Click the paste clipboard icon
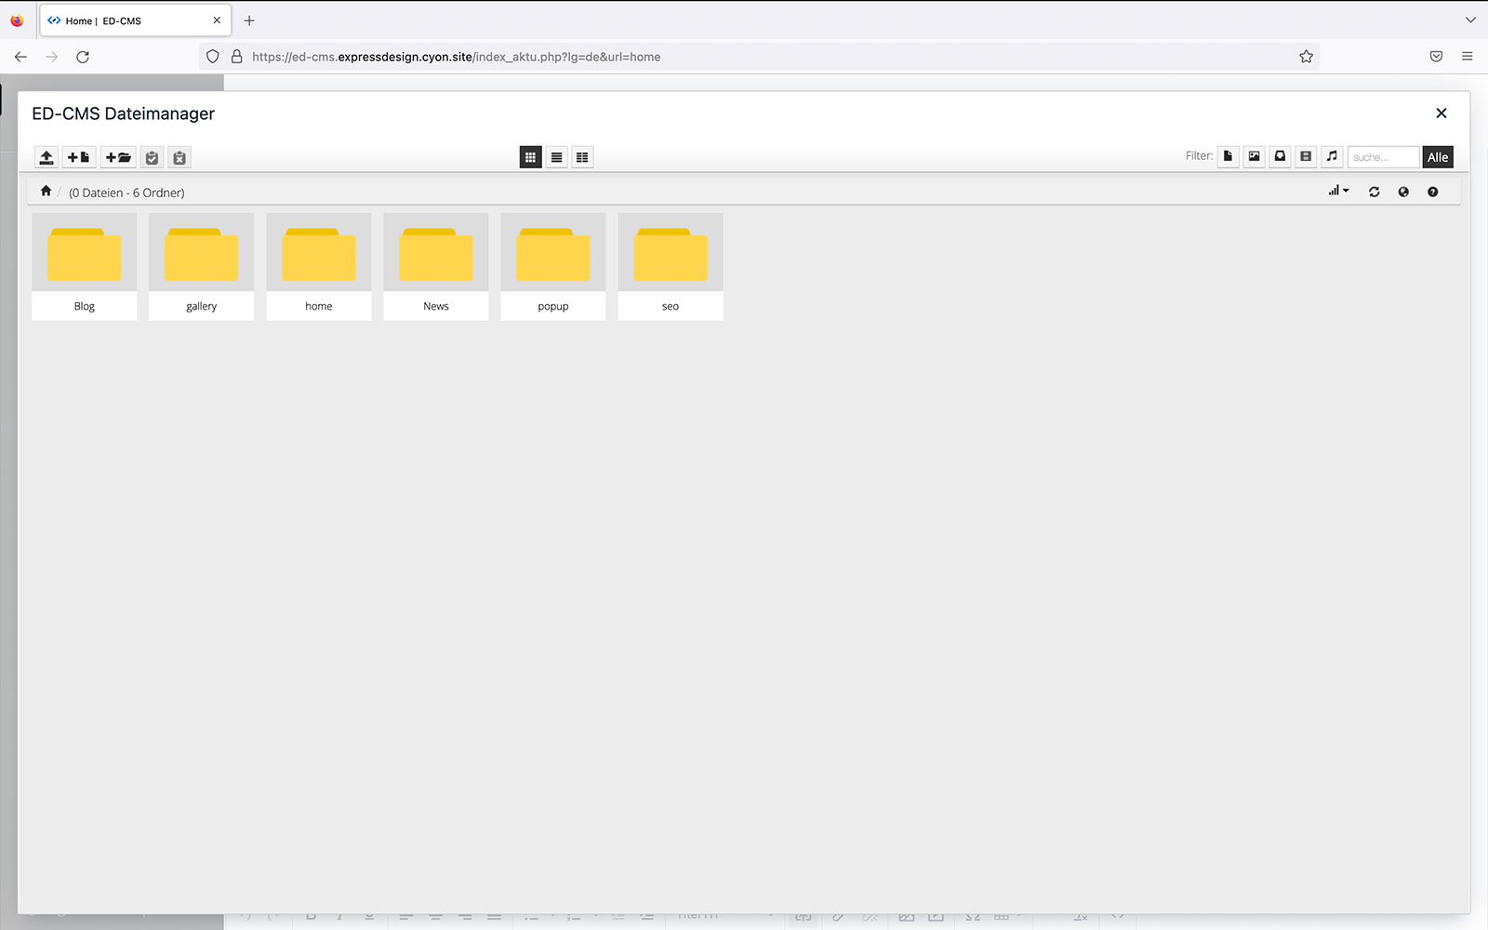The width and height of the screenshot is (1488, 930). (x=153, y=157)
